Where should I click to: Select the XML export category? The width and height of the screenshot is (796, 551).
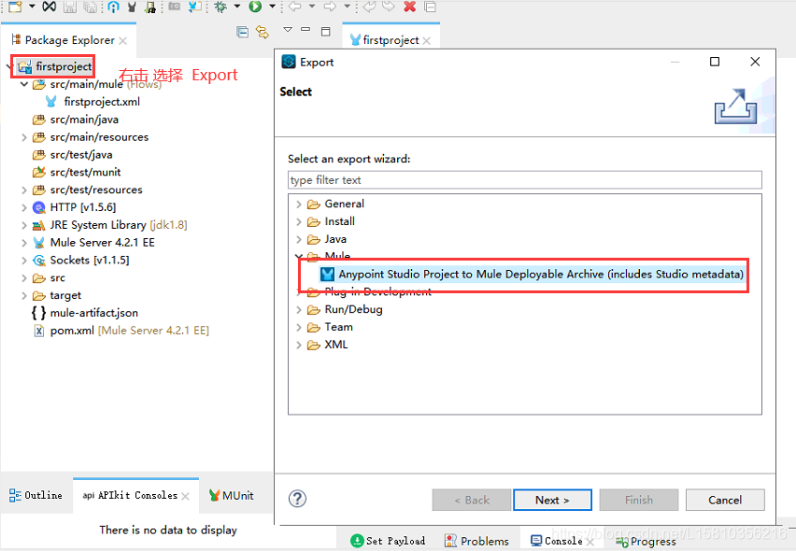(336, 345)
